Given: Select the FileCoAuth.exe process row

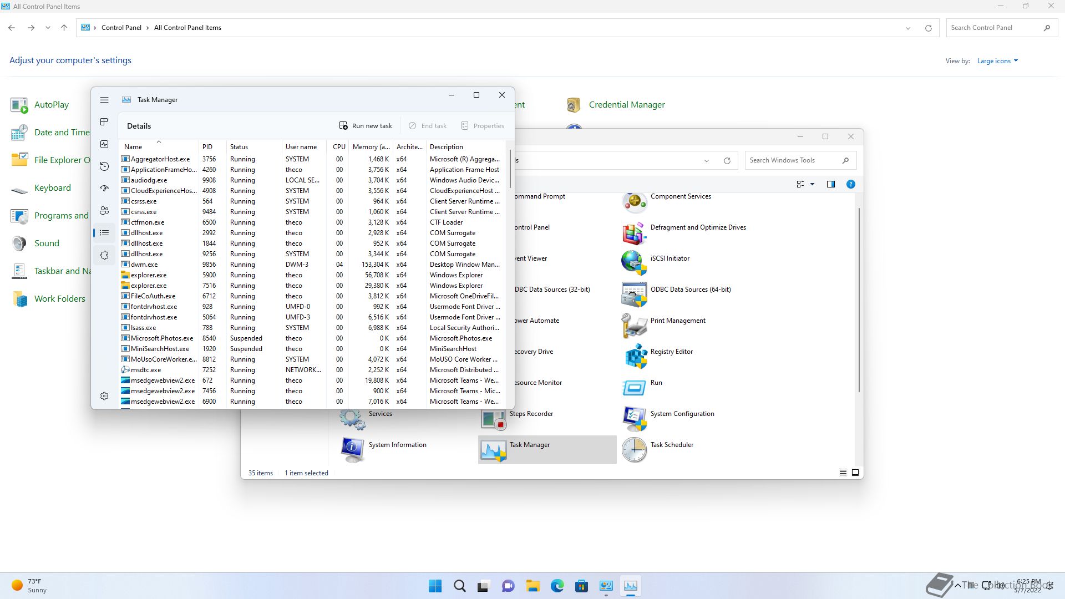Looking at the screenshot, I should coord(312,296).
